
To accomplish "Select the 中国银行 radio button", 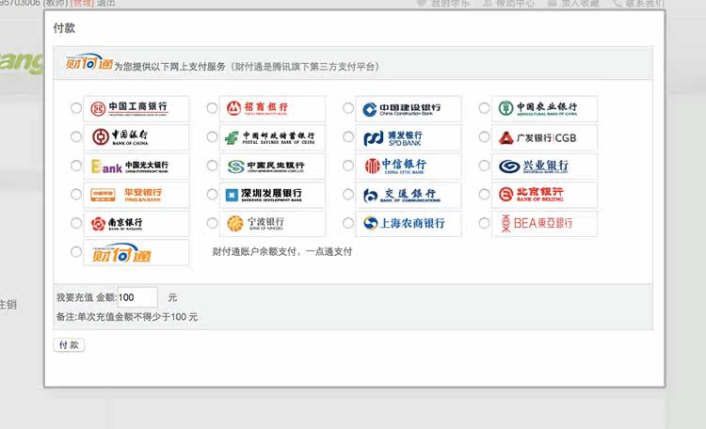I will 76,136.
